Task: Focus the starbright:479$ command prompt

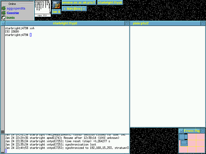Action: (x=31, y=35)
